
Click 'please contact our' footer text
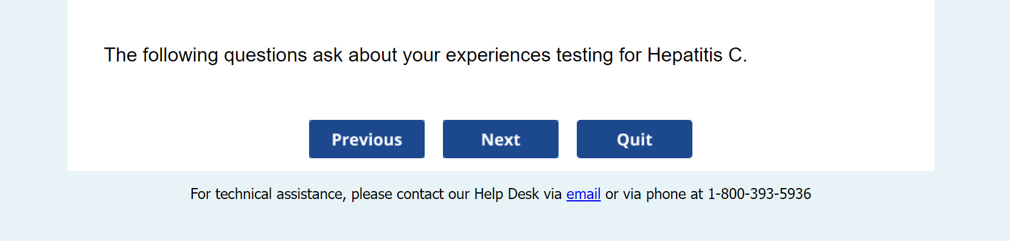click(x=410, y=194)
